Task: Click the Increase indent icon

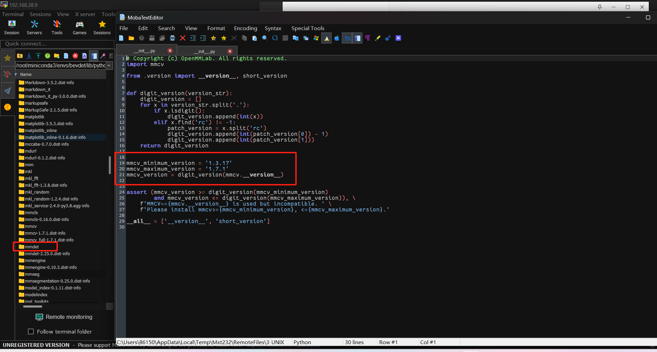Action: click(x=203, y=38)
